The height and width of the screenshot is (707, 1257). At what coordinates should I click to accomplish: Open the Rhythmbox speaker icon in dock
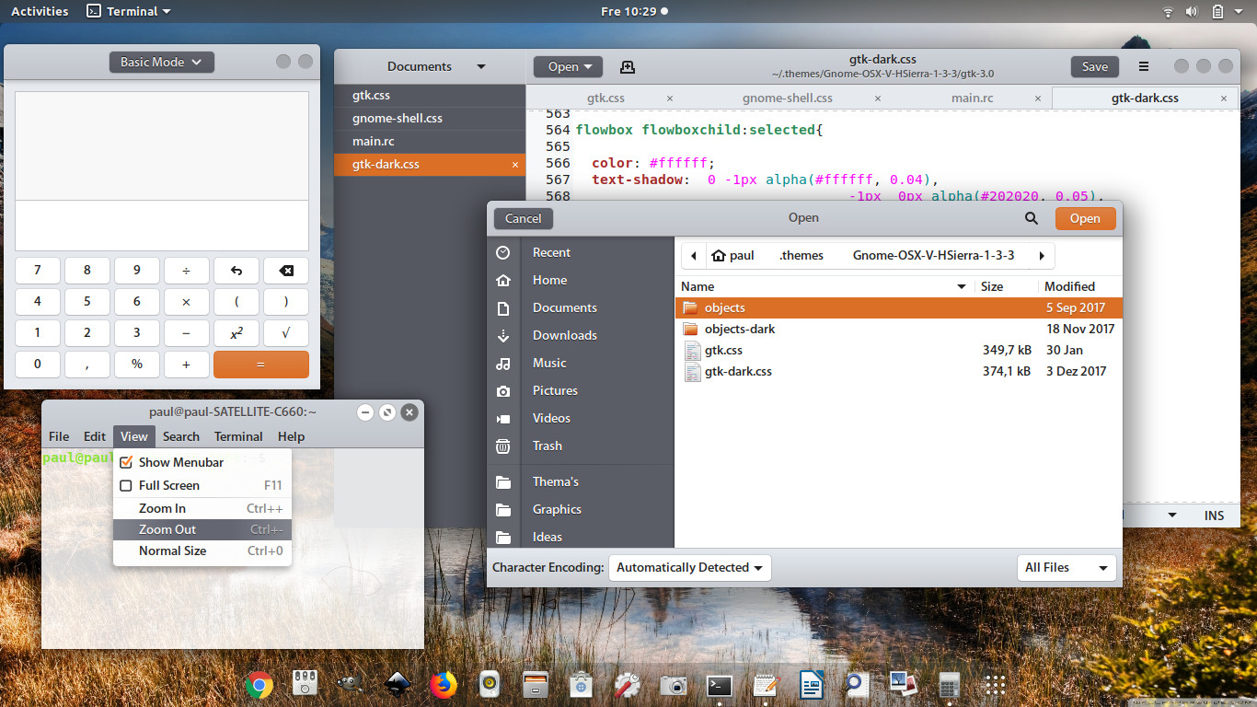pos(490,684)
